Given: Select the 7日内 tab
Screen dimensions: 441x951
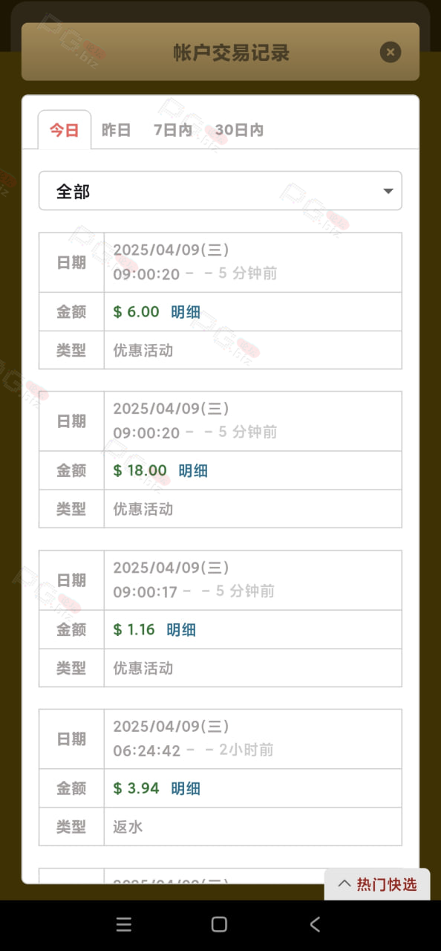Looking at the screenshot, I should (x=173, y=130).
